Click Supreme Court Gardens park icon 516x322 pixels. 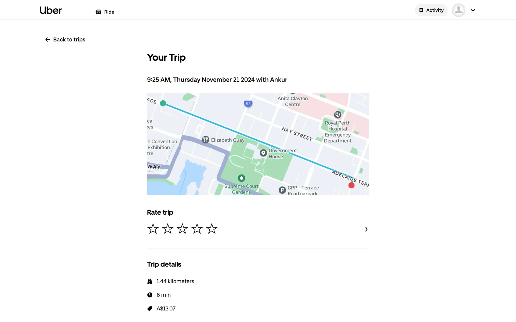(241, 178)
